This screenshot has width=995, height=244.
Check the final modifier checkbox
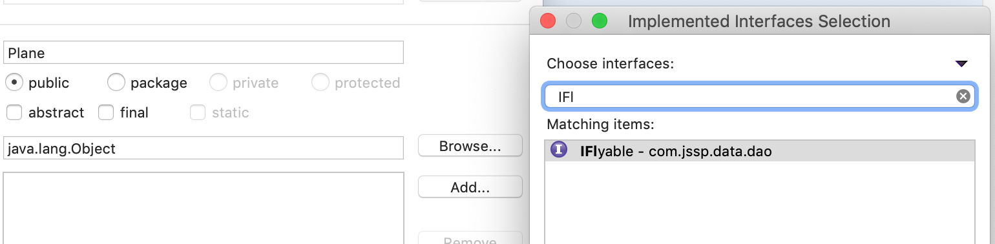tap(106, 113)
